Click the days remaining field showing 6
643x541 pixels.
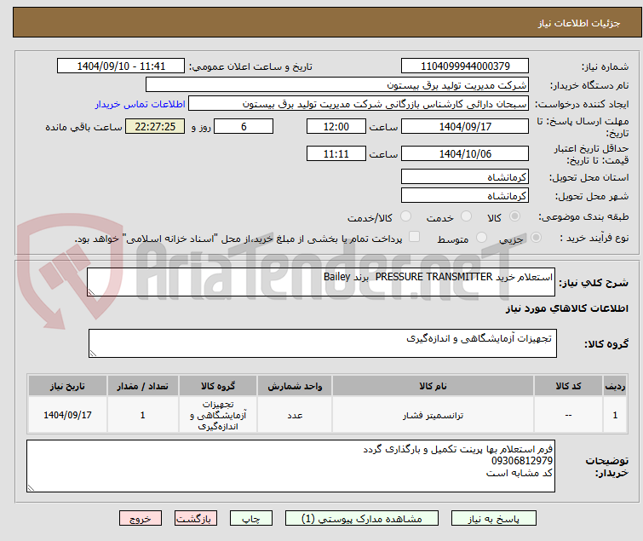pyautogui.click(x=244, y=126)
